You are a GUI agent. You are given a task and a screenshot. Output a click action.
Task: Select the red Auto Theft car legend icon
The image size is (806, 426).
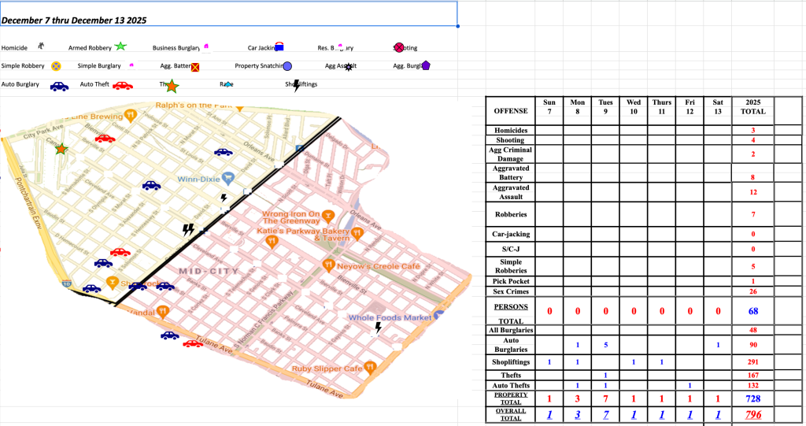122,86
